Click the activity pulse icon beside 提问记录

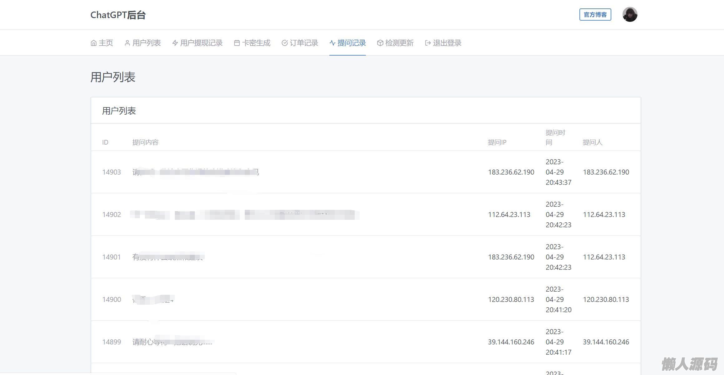(332, 43)
